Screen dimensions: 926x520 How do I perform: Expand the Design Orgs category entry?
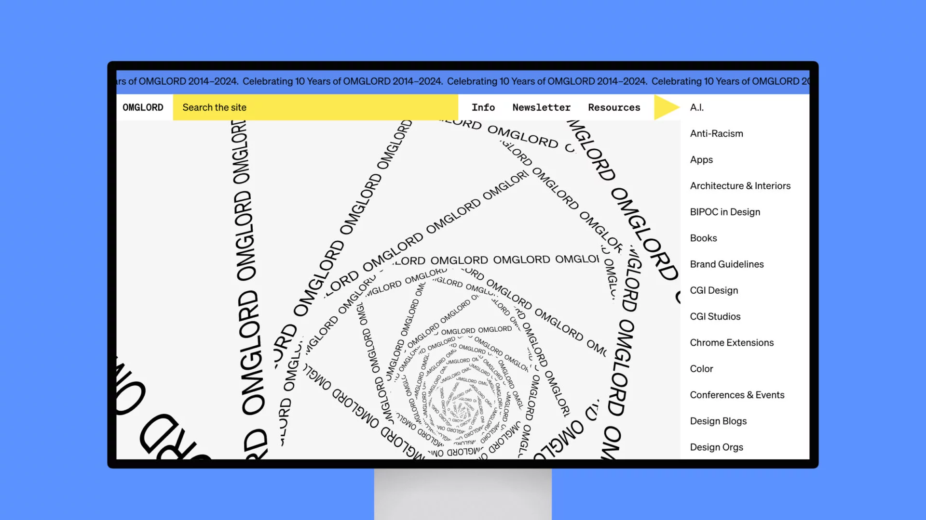point(717,447)
